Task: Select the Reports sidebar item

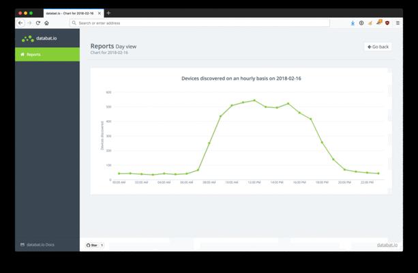Action: point(47,55)
